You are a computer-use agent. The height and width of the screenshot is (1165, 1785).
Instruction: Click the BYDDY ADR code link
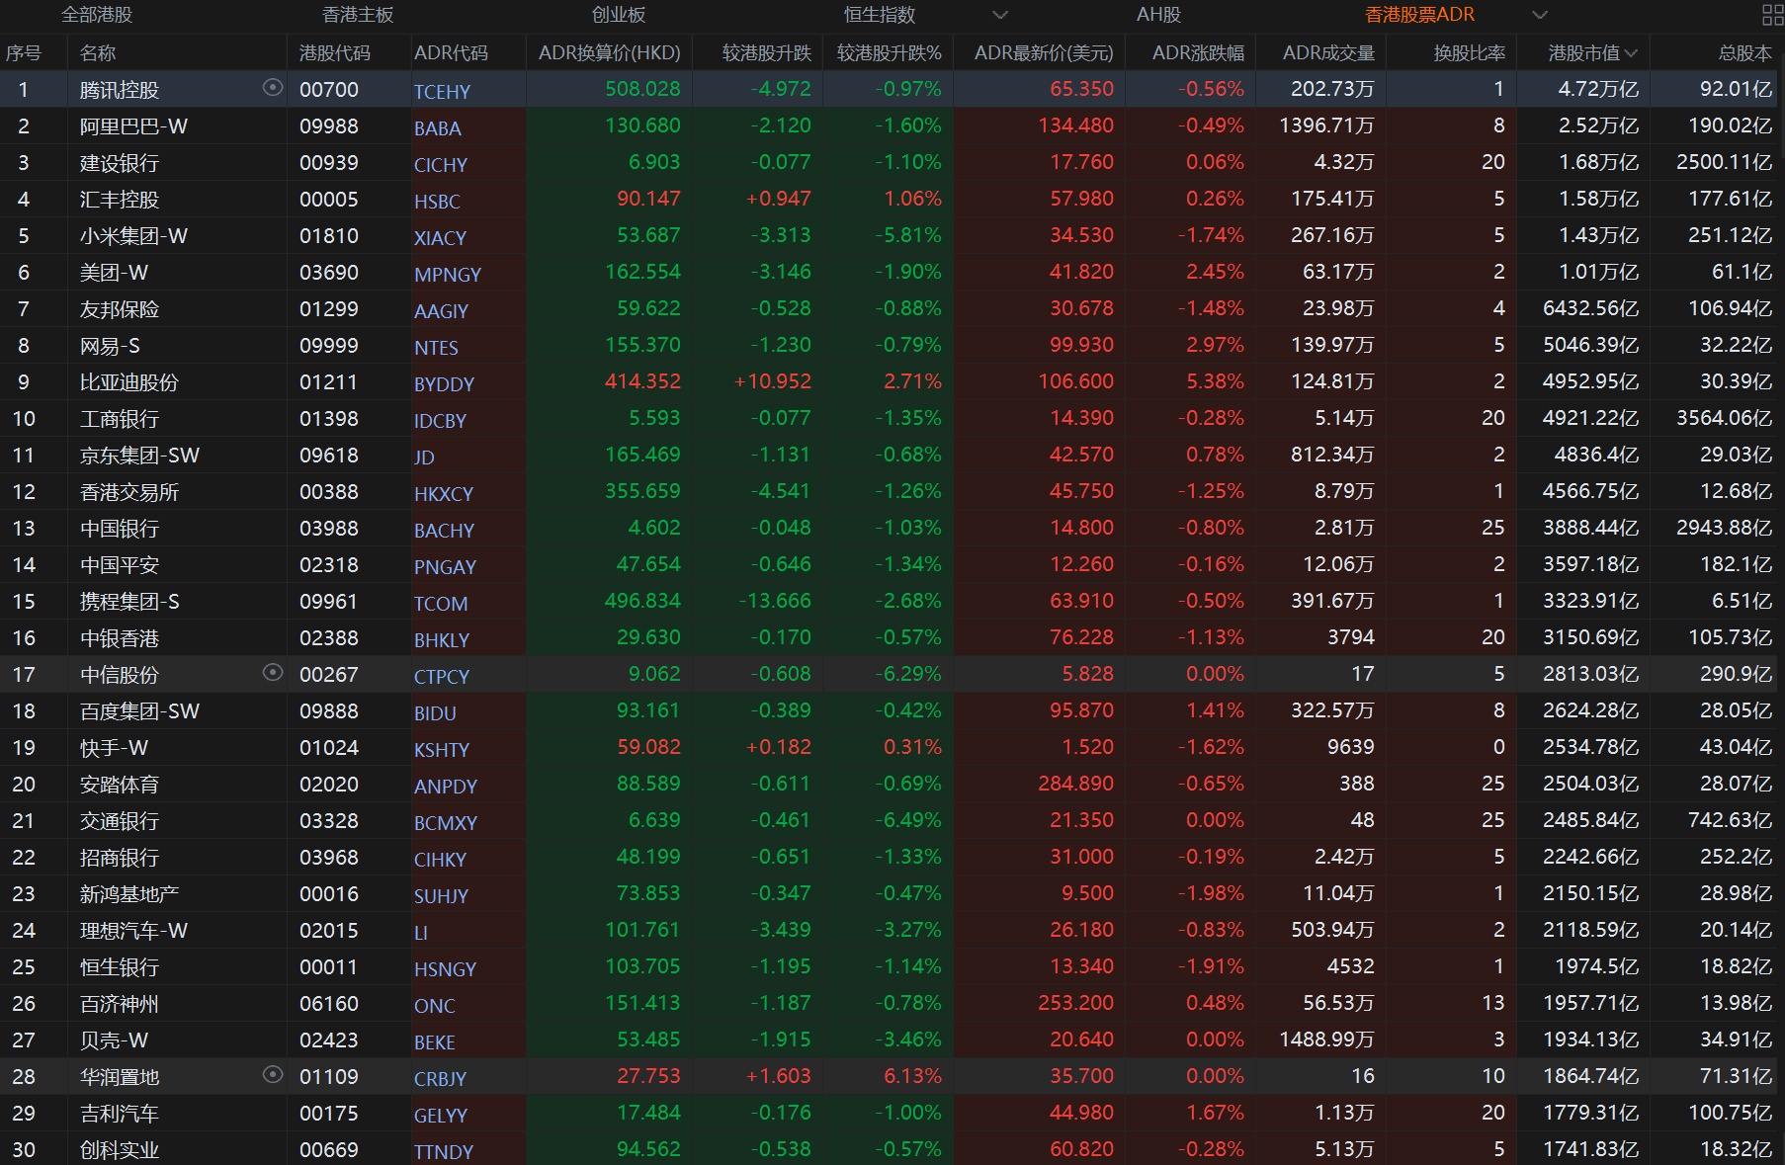tap(444, 384)
